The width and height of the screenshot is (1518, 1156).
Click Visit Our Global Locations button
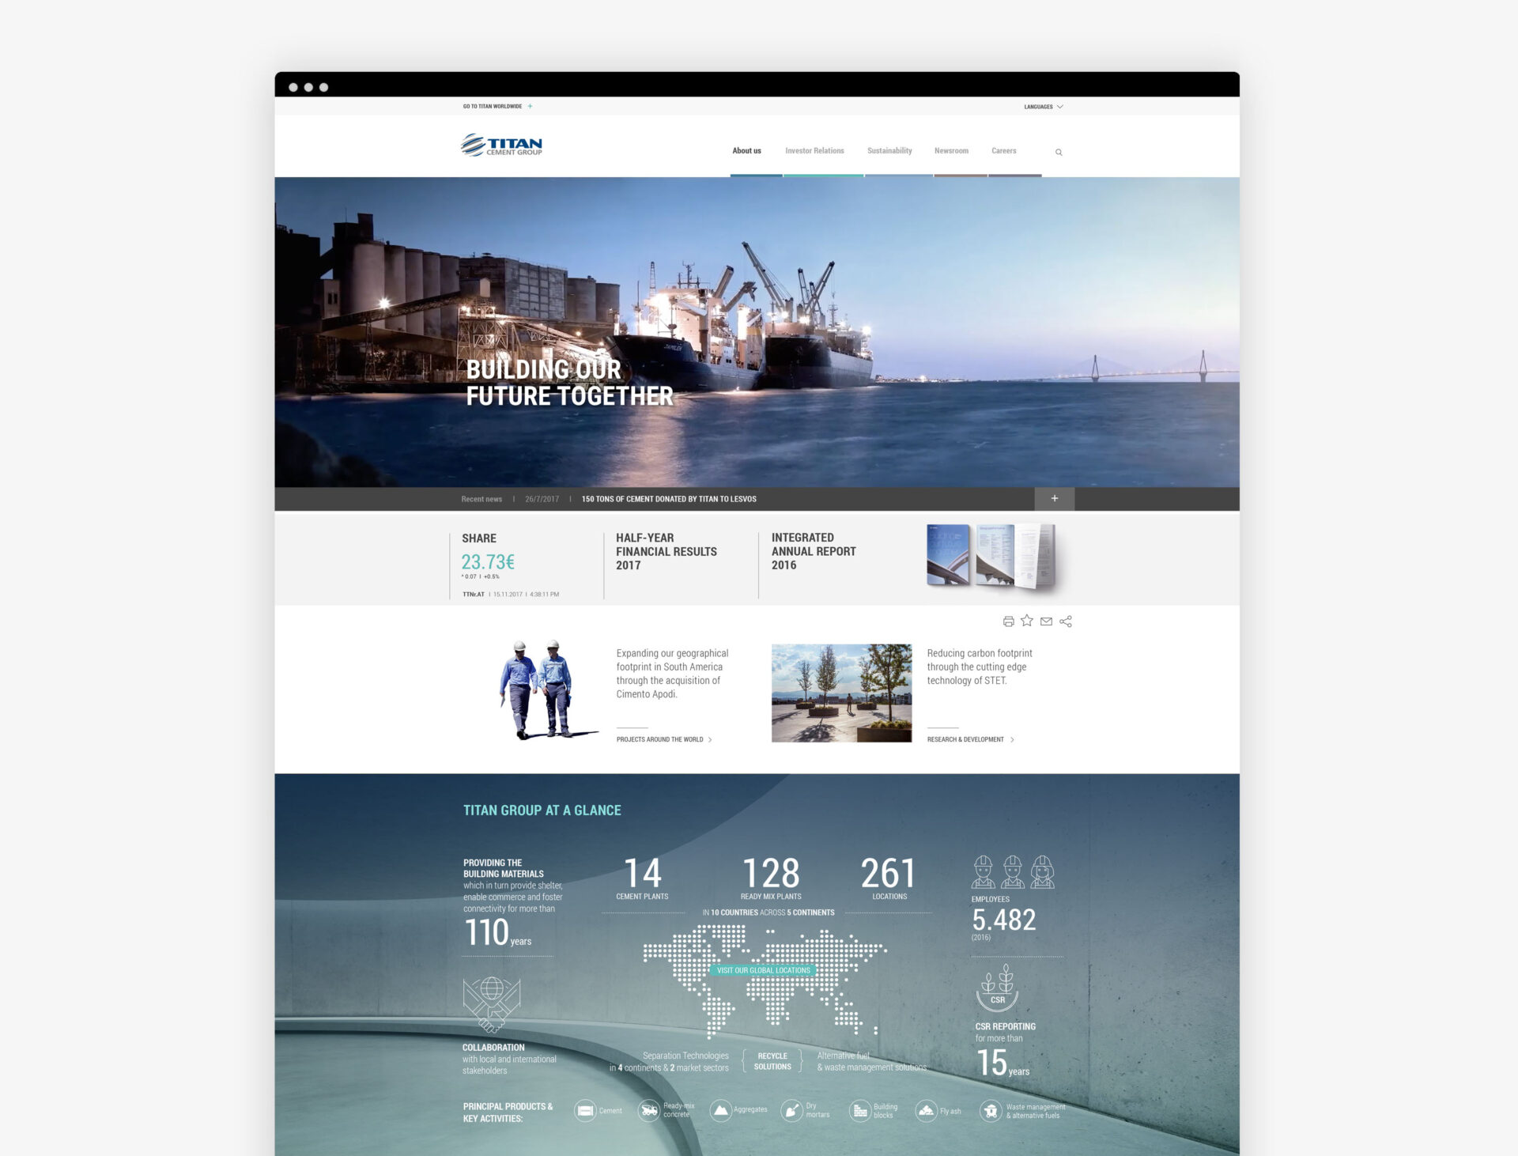click(763, 970)
